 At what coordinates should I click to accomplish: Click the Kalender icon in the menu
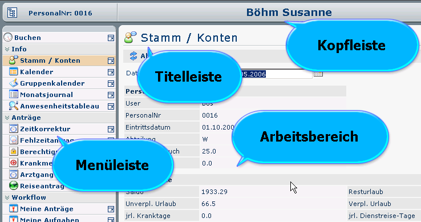[x=14, y=72]
